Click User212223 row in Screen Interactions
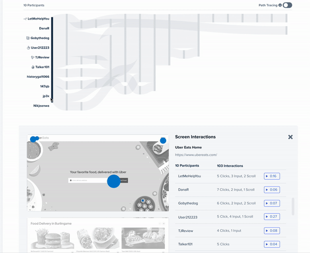 click(x=230, y=217)
